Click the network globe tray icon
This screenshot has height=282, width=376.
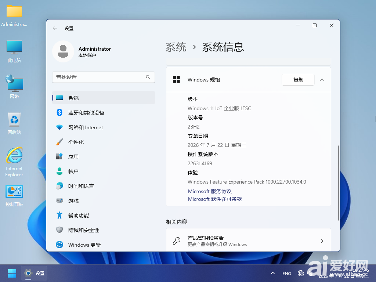[300, 273]
